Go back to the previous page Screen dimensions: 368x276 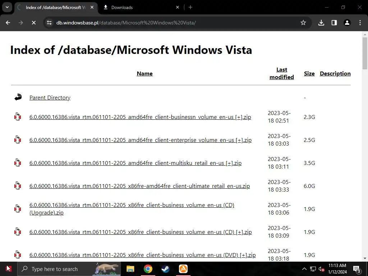[x=8, y=23]
